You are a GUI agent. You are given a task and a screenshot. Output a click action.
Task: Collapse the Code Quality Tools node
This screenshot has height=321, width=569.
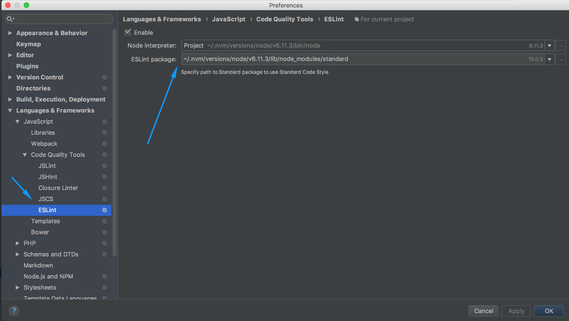[x=25, y=155]
